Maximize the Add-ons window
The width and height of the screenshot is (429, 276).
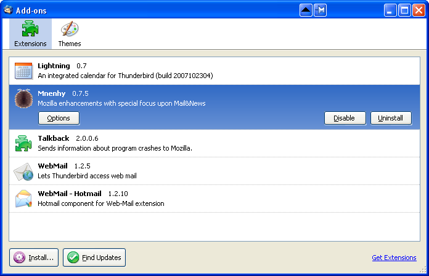(404, 10)
